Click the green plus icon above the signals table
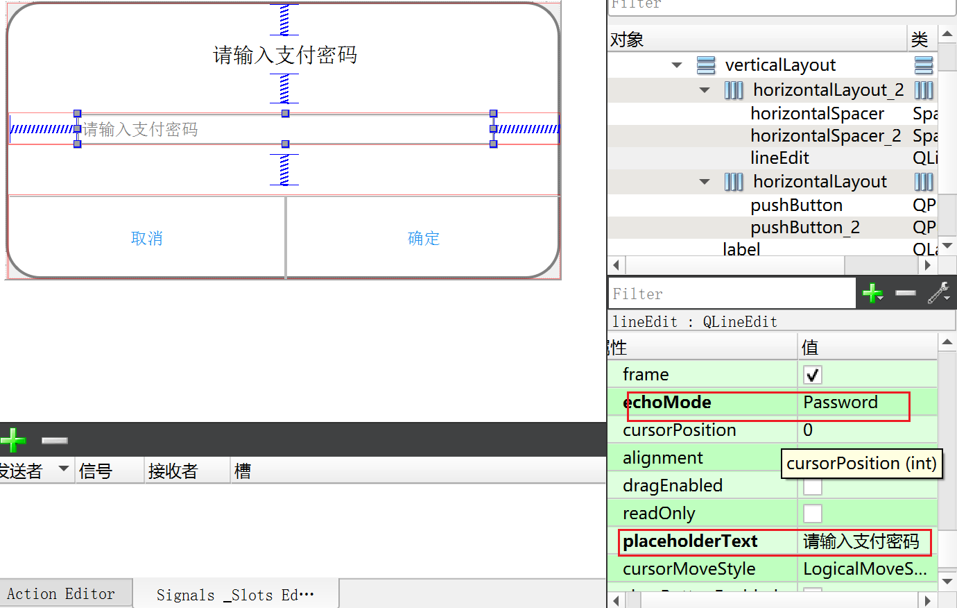957x608 pixels. [x=13, y=439]
